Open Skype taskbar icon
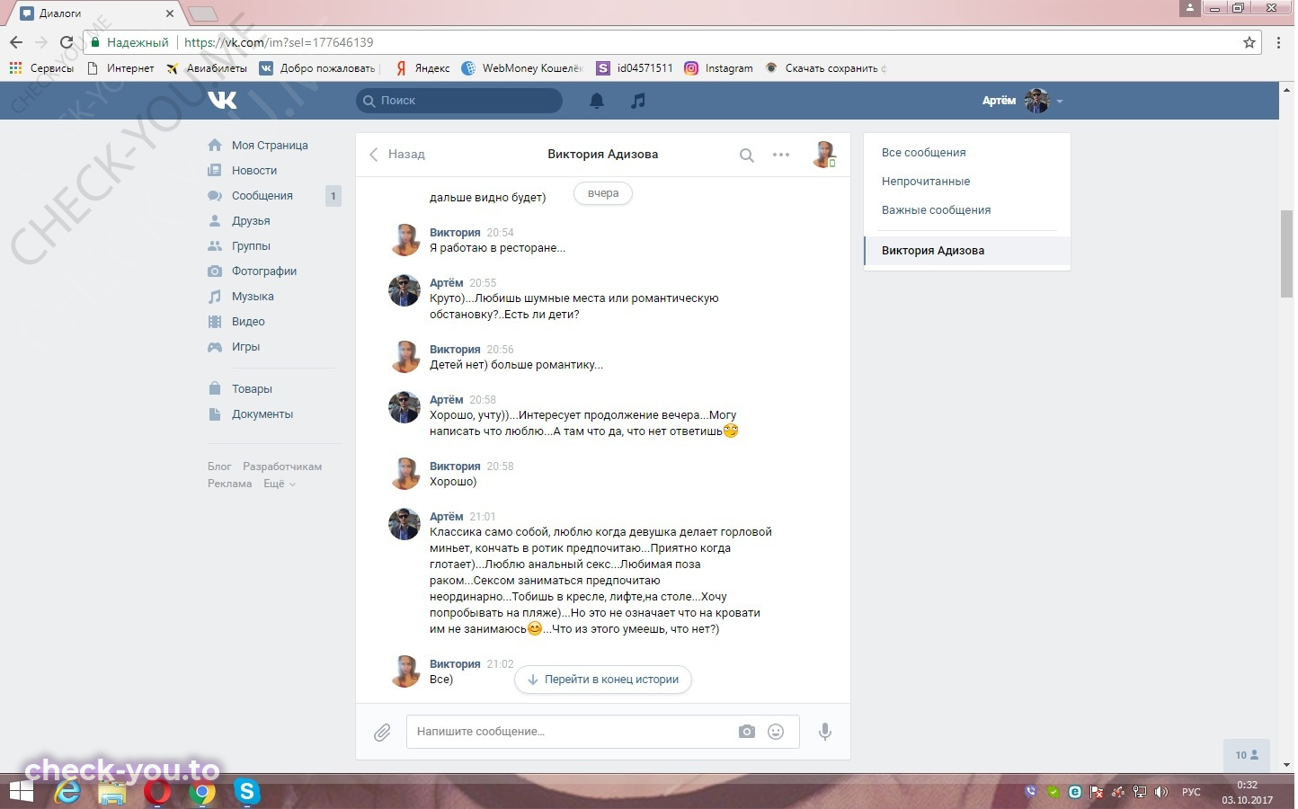1298x809 pixels. click(x=246, y=791)
